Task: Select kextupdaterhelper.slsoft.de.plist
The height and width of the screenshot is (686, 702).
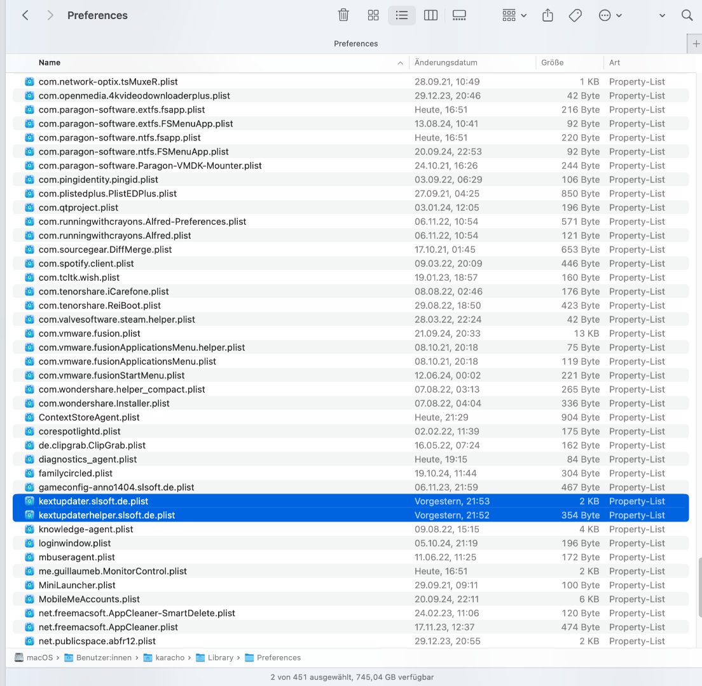Action: tap(350, 515)
